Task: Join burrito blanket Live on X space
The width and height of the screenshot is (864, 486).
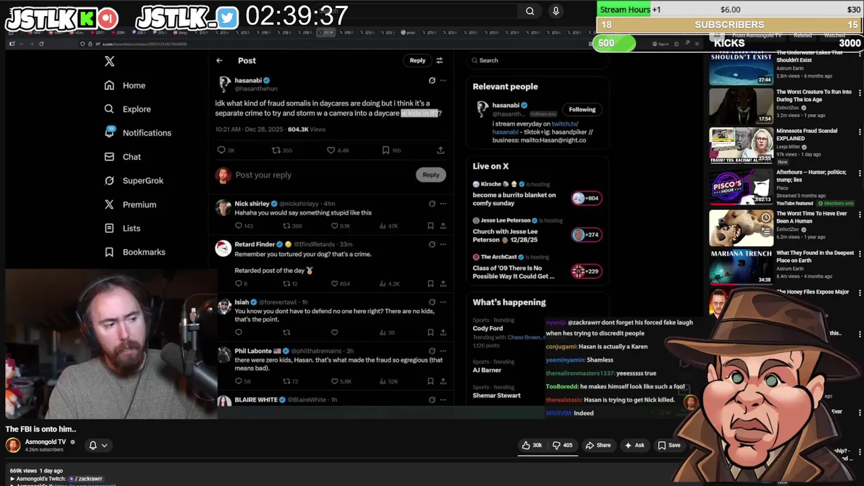Action: pyautogui.click(x=586, y=198)
